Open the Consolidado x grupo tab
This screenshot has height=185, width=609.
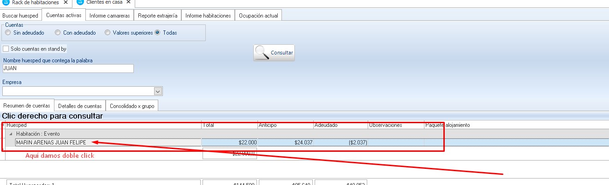click(131, 106)
